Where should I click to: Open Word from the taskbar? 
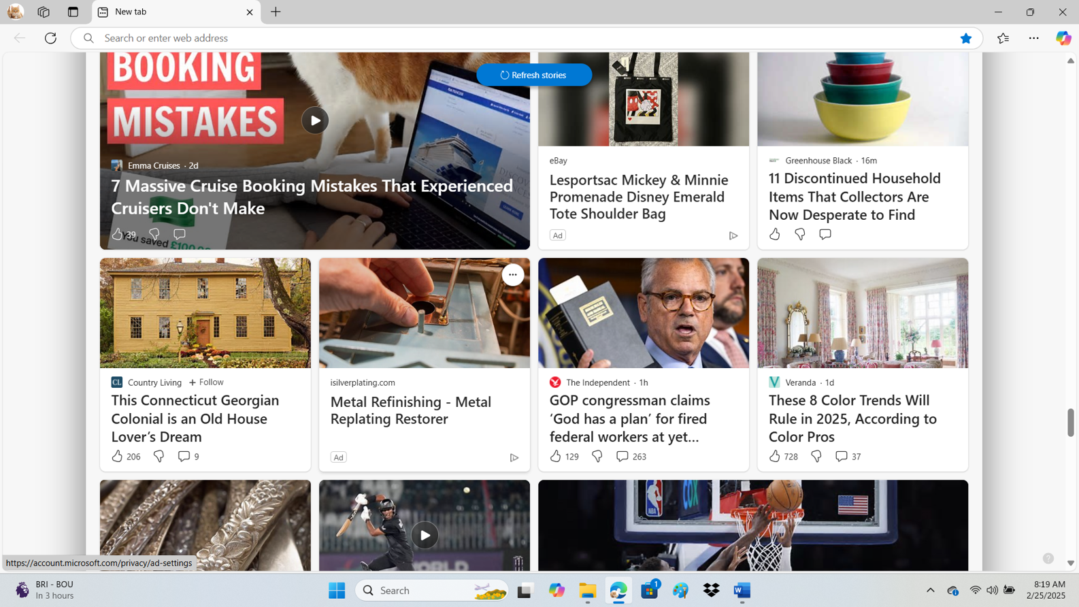tap(742, 591)
